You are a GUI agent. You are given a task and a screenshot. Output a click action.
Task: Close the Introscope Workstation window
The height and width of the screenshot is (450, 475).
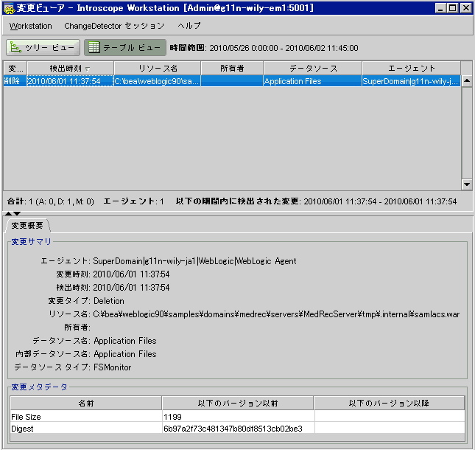tap(465, 8)
